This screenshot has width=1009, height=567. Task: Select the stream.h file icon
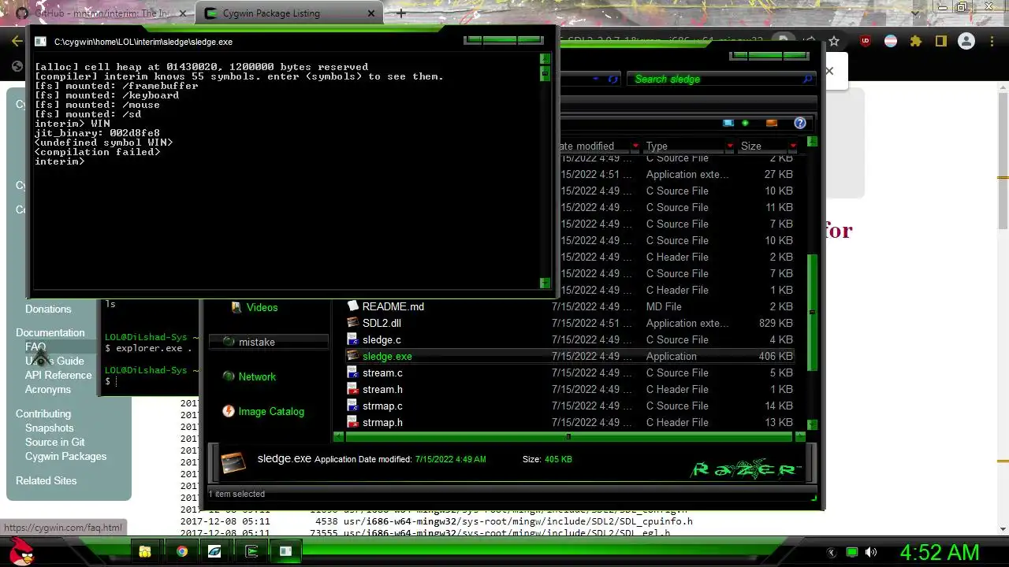click(x=352, y=389)
